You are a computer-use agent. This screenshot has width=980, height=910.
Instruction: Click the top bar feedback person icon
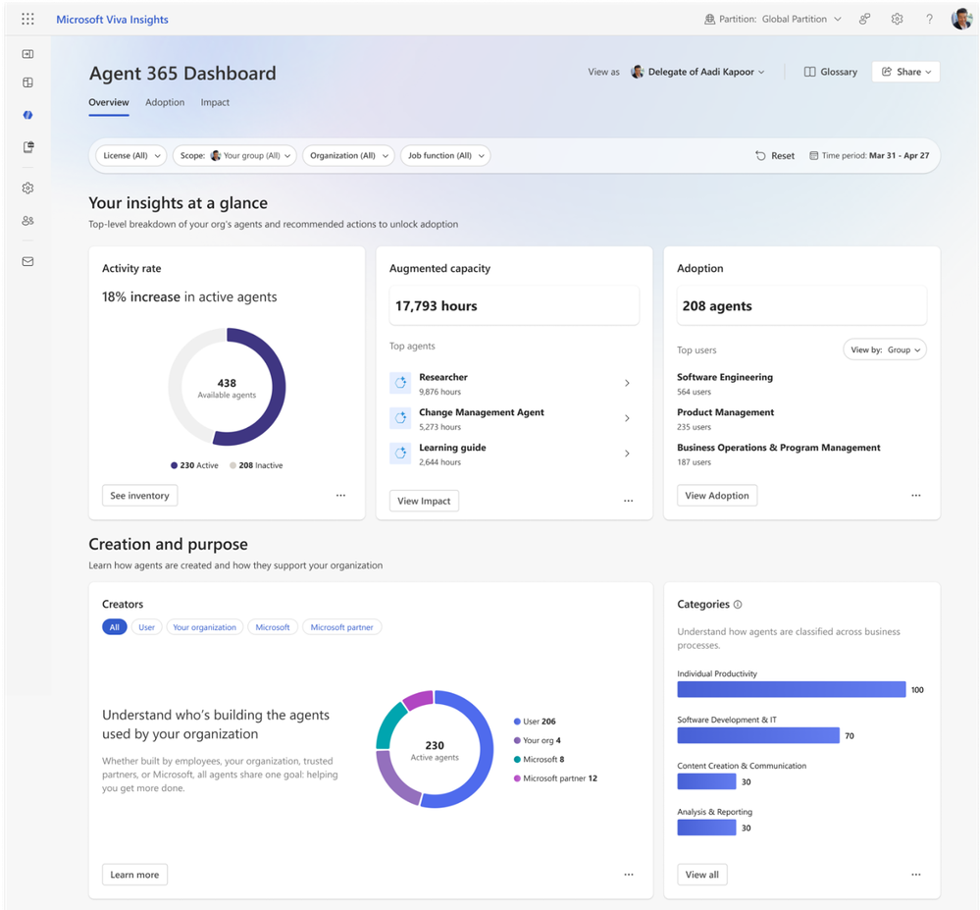864,19
